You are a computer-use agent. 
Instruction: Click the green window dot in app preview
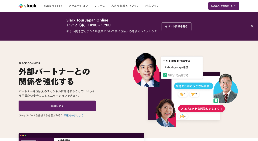pos(25,136)
